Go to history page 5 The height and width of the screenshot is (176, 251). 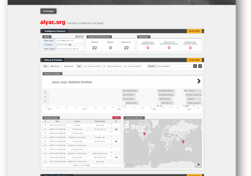85,166
